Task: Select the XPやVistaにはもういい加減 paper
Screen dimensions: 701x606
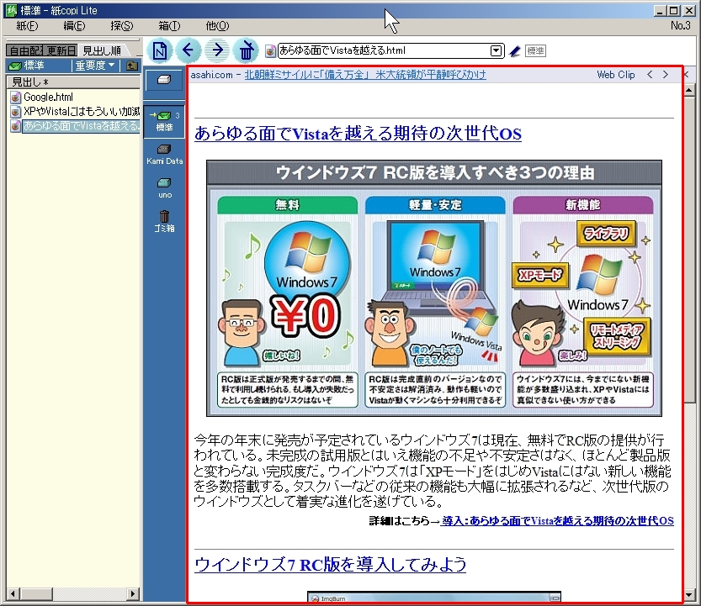Action: pyautogui.click(x=82, y=111)
